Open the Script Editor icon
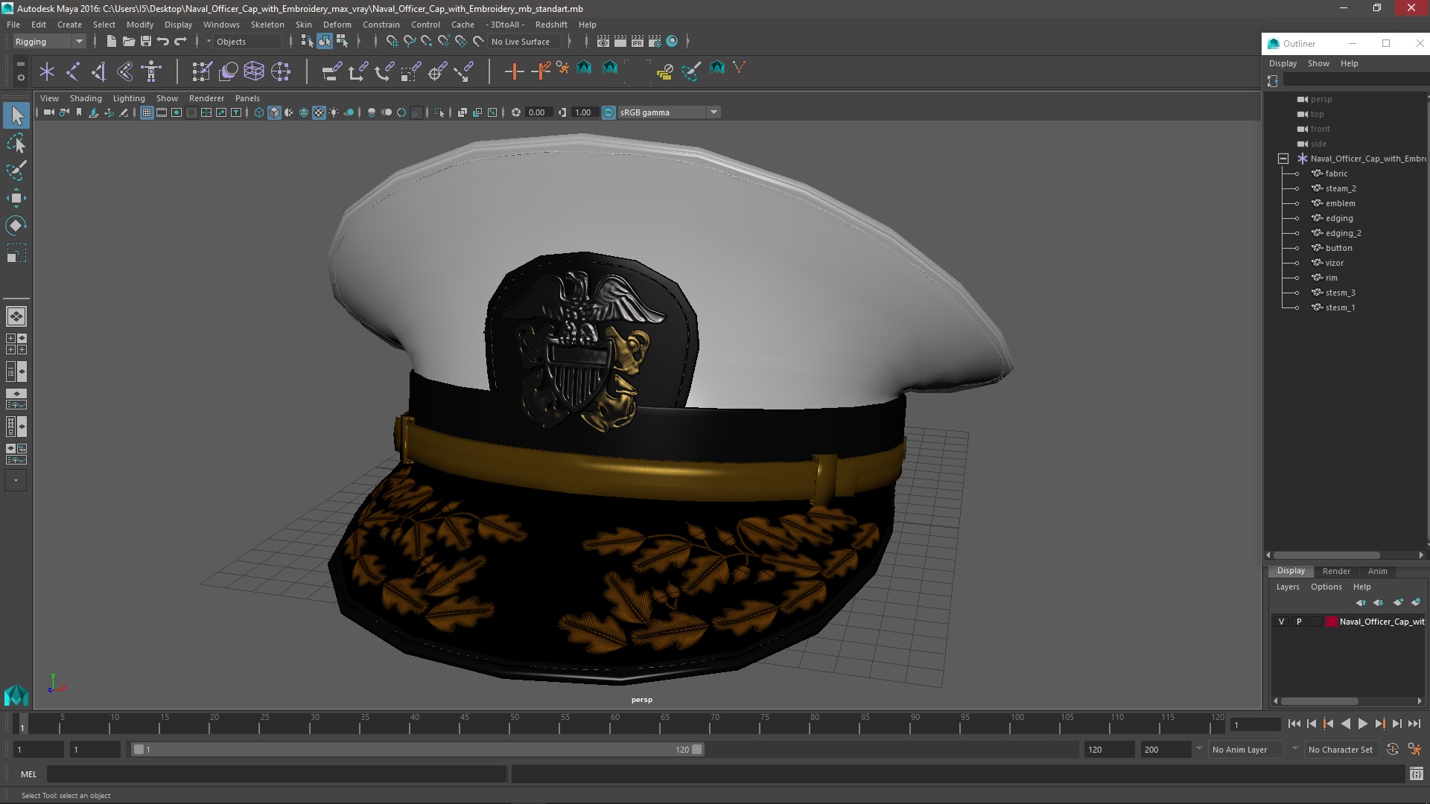The width and height of the screenshot is (1430, 804). 1416,774
